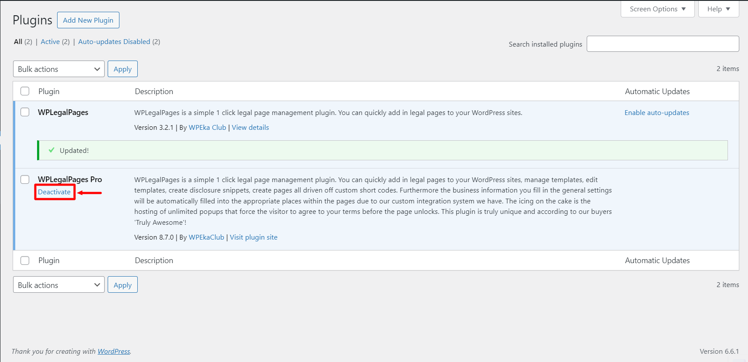The image size is (748, 362).
Task: Focus the Search installed plugins field
Action: 663,44
